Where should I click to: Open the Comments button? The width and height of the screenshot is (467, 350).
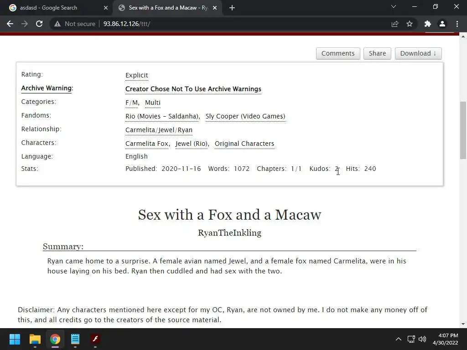[x=338, y=53]
